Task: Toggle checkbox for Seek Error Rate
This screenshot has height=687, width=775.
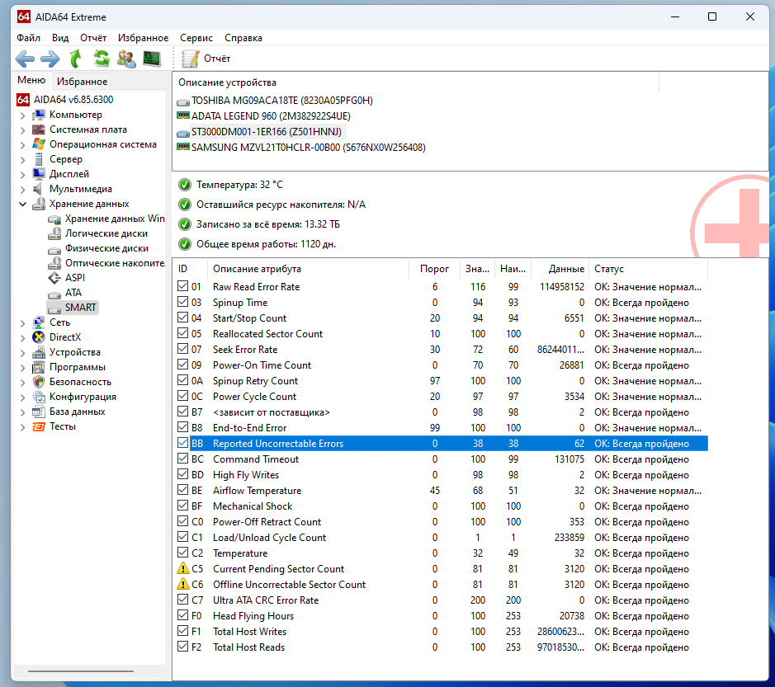Action: click(x=183, y=349)
